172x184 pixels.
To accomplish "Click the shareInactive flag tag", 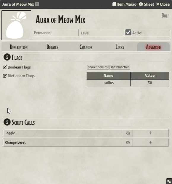I will coord(120,67).
